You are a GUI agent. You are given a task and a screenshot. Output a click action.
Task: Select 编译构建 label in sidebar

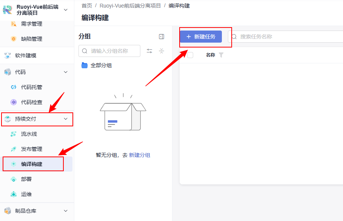coord(31,164)
